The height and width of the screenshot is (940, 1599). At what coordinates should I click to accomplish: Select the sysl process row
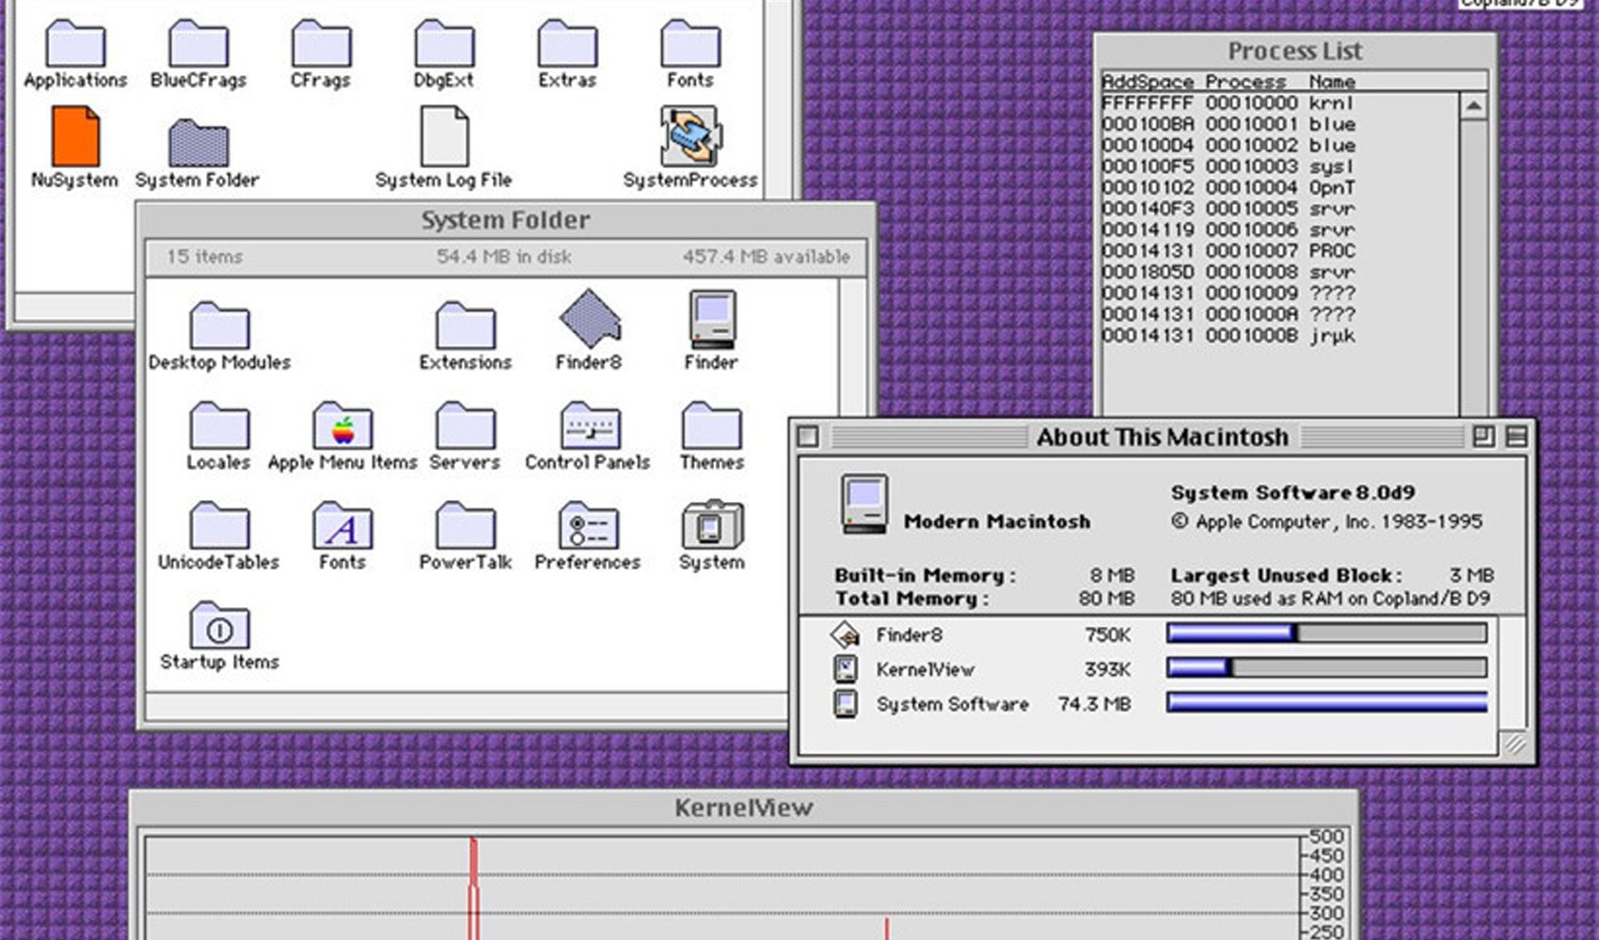point(1279,167)
